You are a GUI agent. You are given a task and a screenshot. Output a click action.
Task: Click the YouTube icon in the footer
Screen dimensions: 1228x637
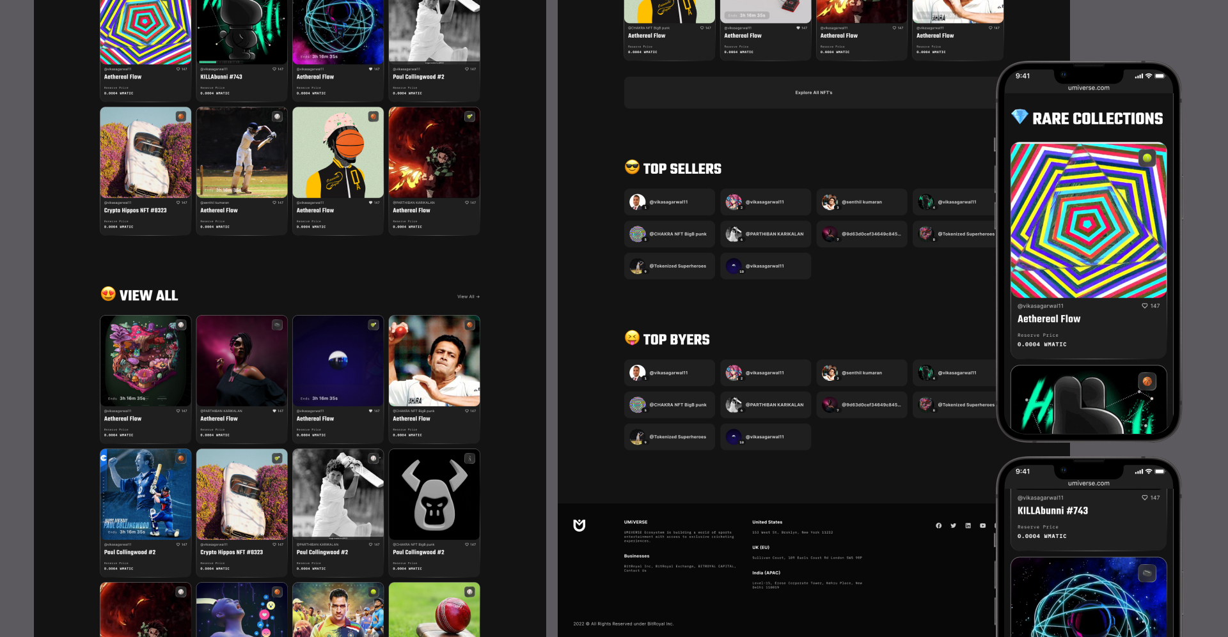pos(982,526)
